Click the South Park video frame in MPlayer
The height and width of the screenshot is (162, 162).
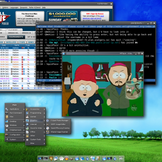point(102,85)
